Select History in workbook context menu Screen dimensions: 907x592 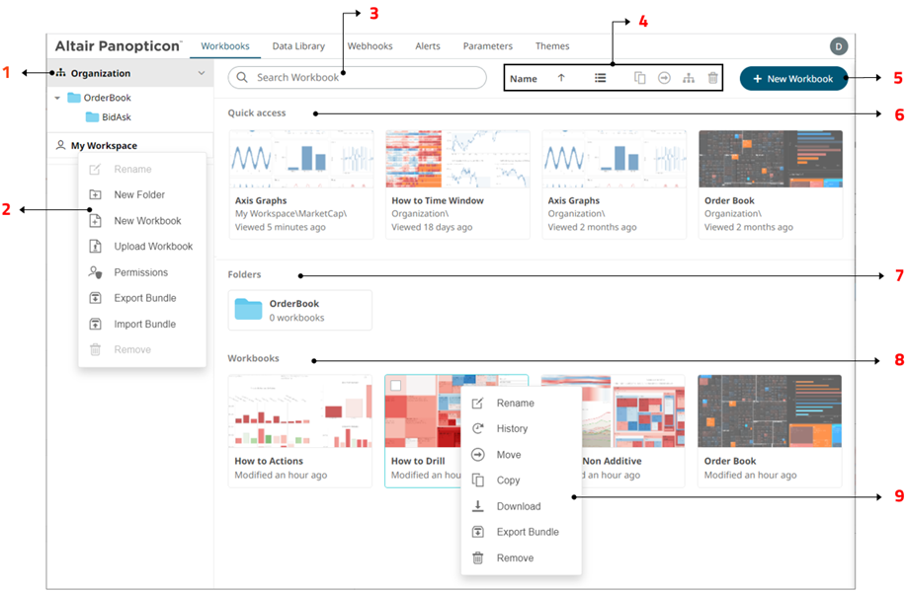click(512, 428)
